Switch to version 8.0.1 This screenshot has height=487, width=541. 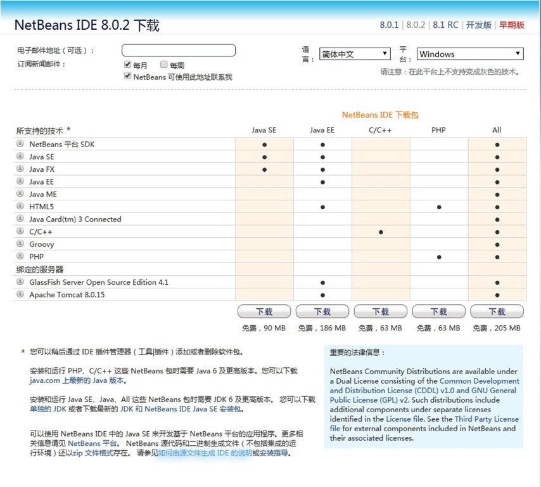pos(389,25)
